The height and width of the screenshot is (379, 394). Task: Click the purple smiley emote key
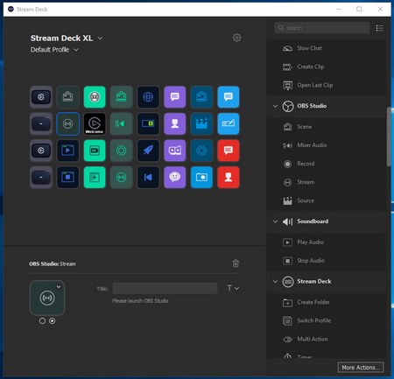175,178
